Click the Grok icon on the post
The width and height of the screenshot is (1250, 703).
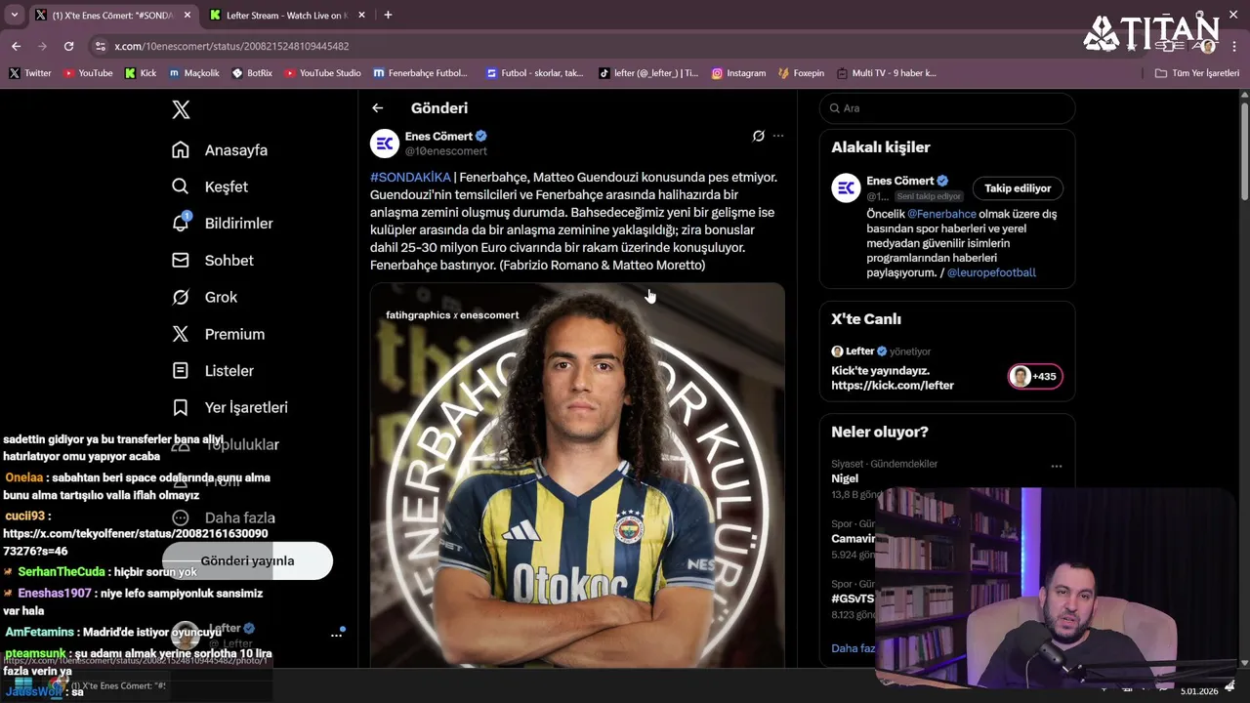tap(759, 136)
